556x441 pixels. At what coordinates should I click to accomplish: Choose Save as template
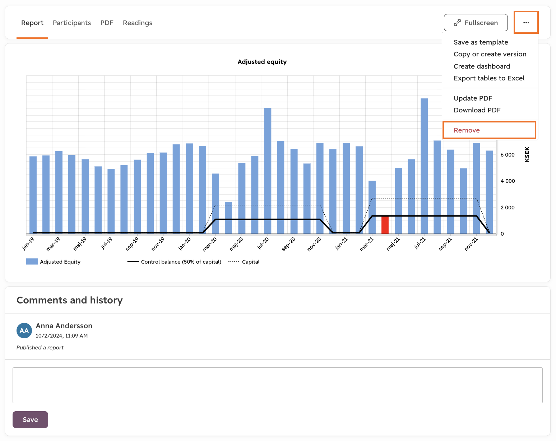[481, 42]
